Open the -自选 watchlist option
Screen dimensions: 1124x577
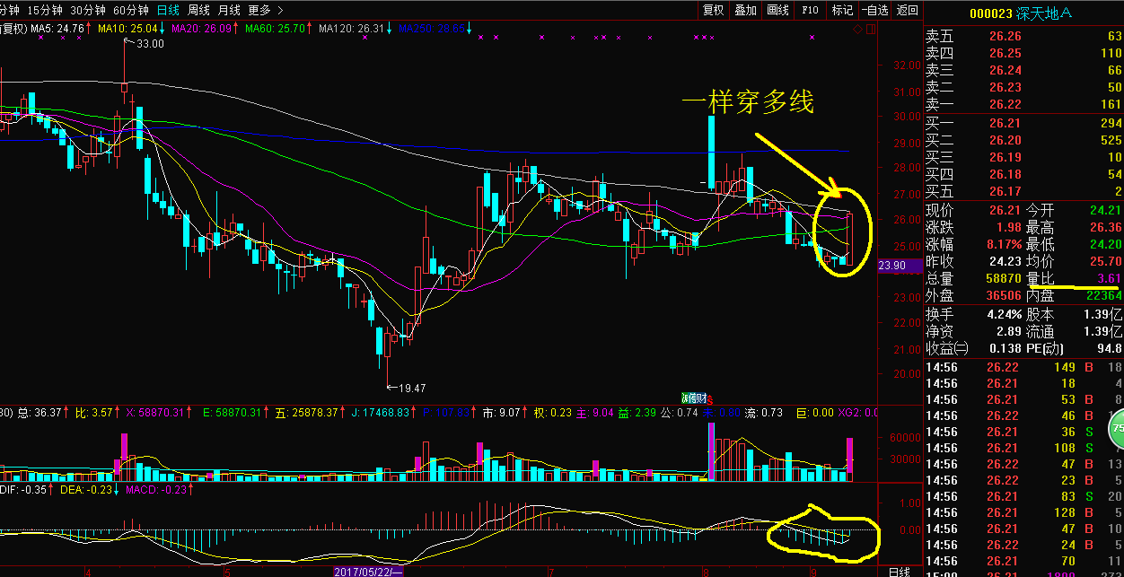pos(874,10)
